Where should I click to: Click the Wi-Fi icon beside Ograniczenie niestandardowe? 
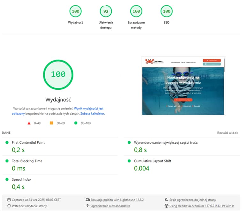coord(87,206)
